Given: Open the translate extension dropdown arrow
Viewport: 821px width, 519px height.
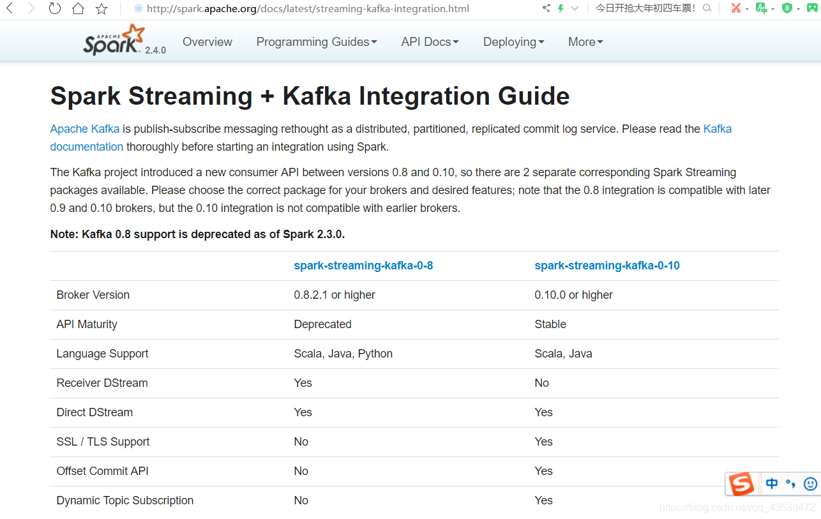Looking at the screenshot, I should tap(772, 9).
